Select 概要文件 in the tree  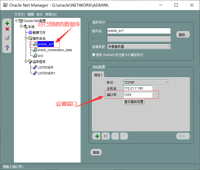(39, 33)
